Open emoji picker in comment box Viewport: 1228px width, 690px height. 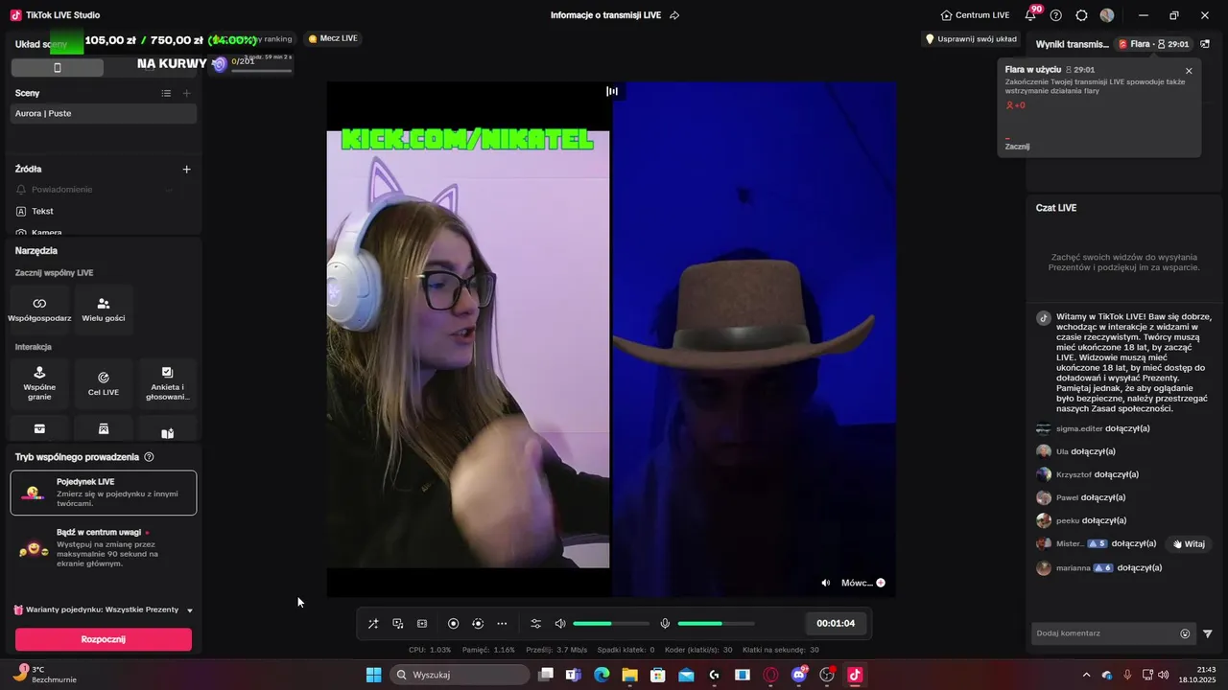point(1185,633)
